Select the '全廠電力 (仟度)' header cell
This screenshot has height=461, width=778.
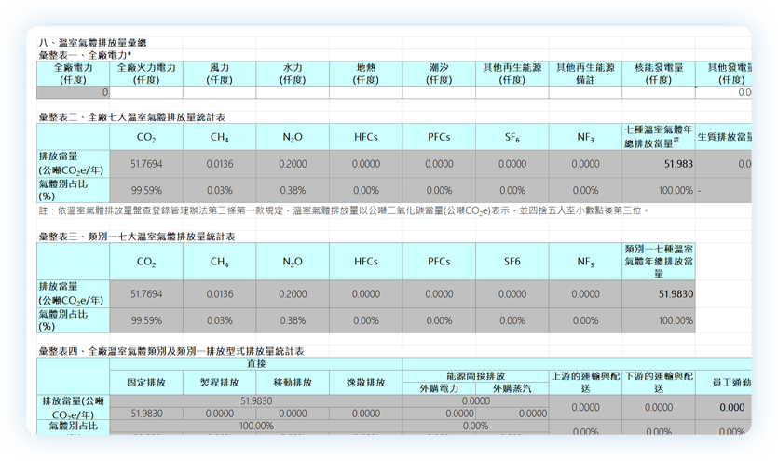(73, 74)
